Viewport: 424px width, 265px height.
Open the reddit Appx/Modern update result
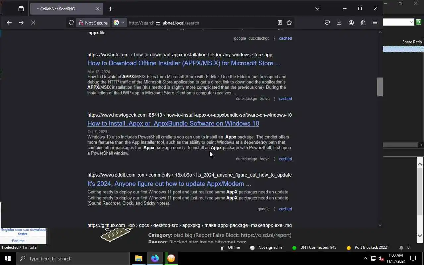coord(169,184)
